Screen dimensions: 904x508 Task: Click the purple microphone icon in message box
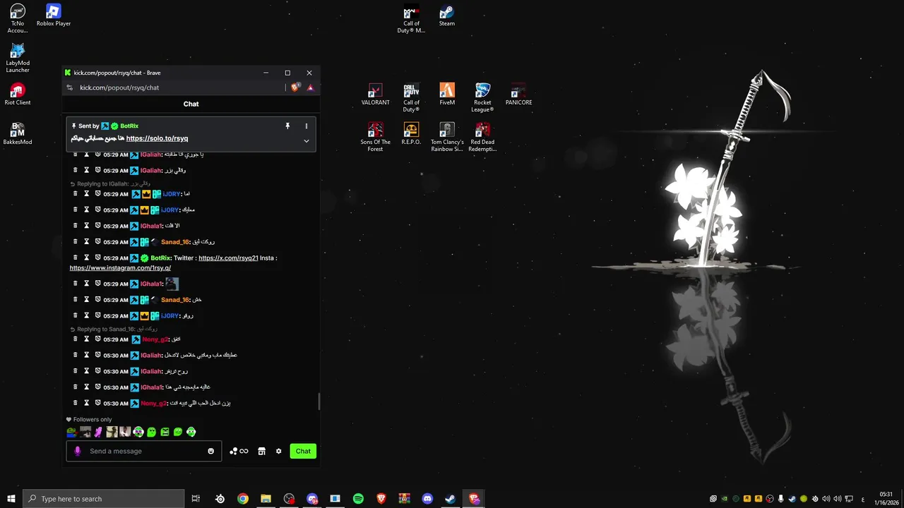coord(77,451)
